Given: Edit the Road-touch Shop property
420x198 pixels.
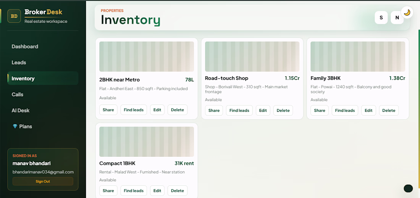Looking at the screenshot, I should coord(263,110).
